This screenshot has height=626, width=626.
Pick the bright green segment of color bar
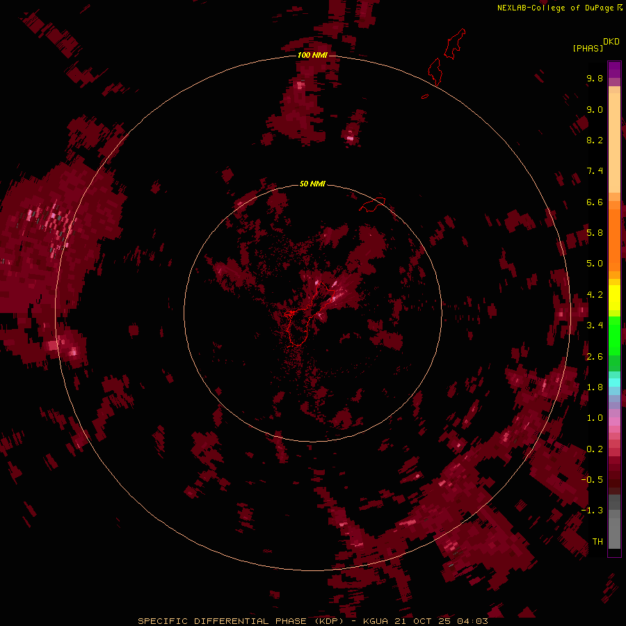tap(614, 336)
